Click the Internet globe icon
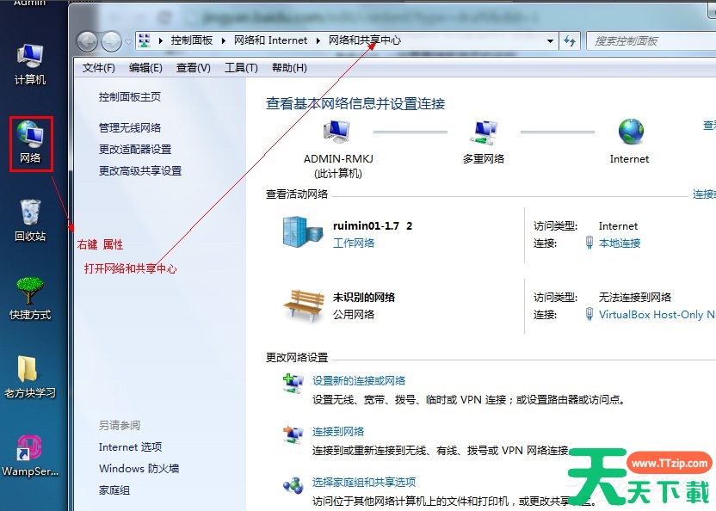The image size is (716, 511). (630, 132)
